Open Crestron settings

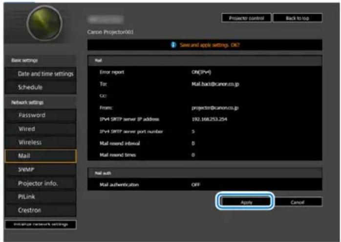pyautogui.click(x=41, y=210)
